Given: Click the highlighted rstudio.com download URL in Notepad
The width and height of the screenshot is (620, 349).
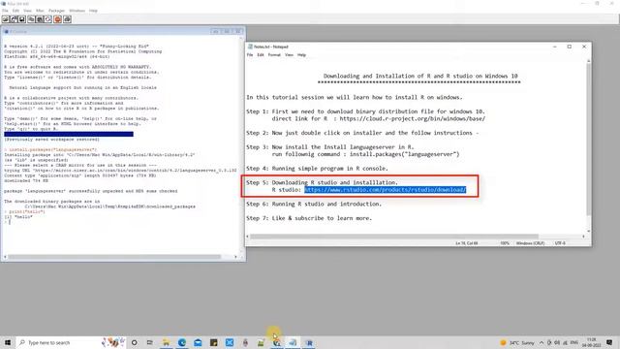Looking at the screenshot, I should [386, 190].
